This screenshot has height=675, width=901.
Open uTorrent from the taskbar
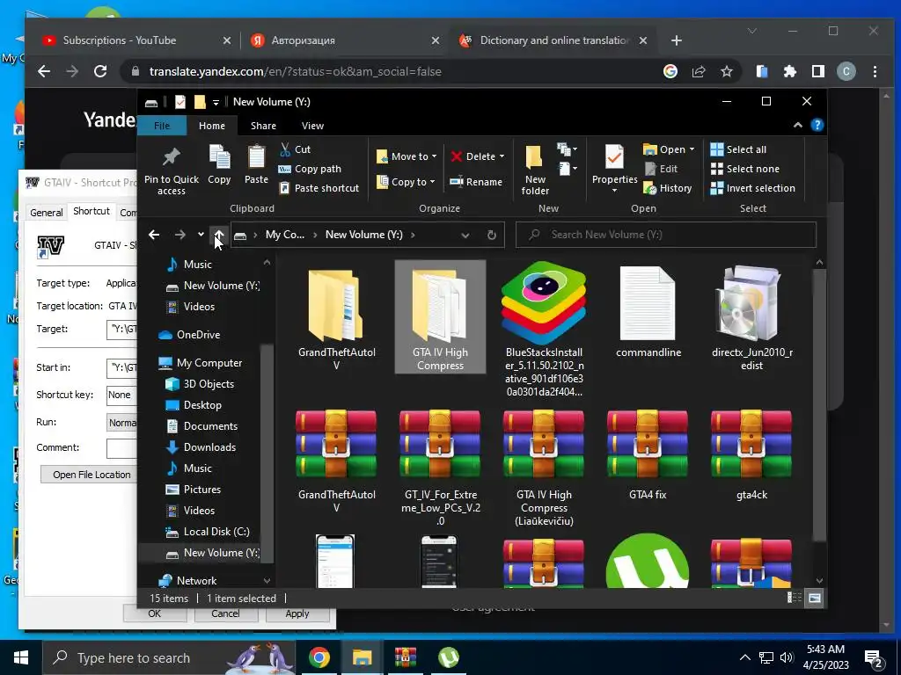click(448, 657)
